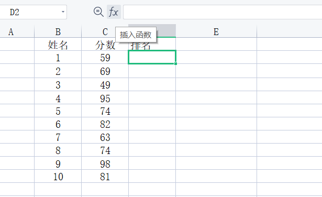
Task: Click the fx insert function icon
Action: click(114, 12)
